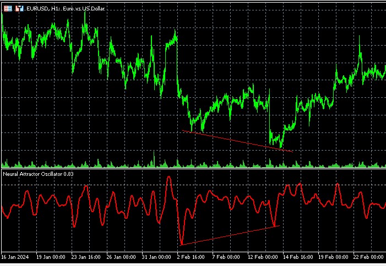Viewport: 386px width, 266px height.
Task: Toggle the one-click trading panel icon
Action: pyautogui.click(x=19, y=9)
